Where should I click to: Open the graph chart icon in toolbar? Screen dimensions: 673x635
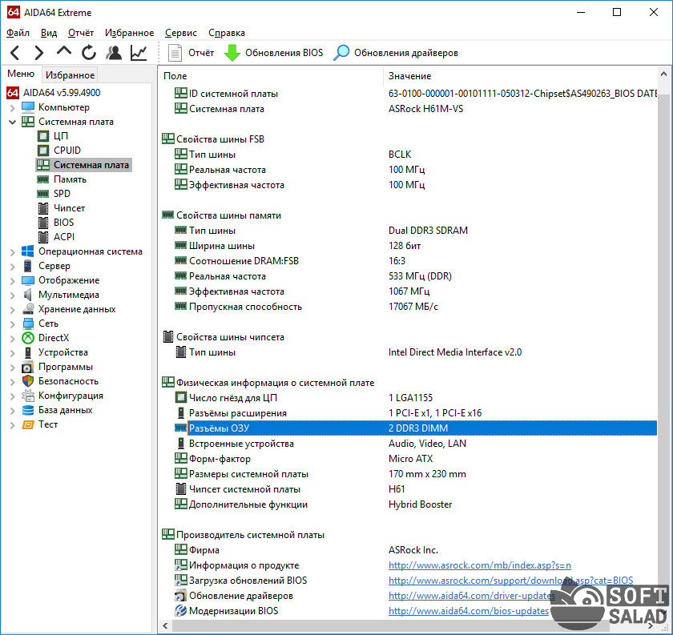click(139, 53)
